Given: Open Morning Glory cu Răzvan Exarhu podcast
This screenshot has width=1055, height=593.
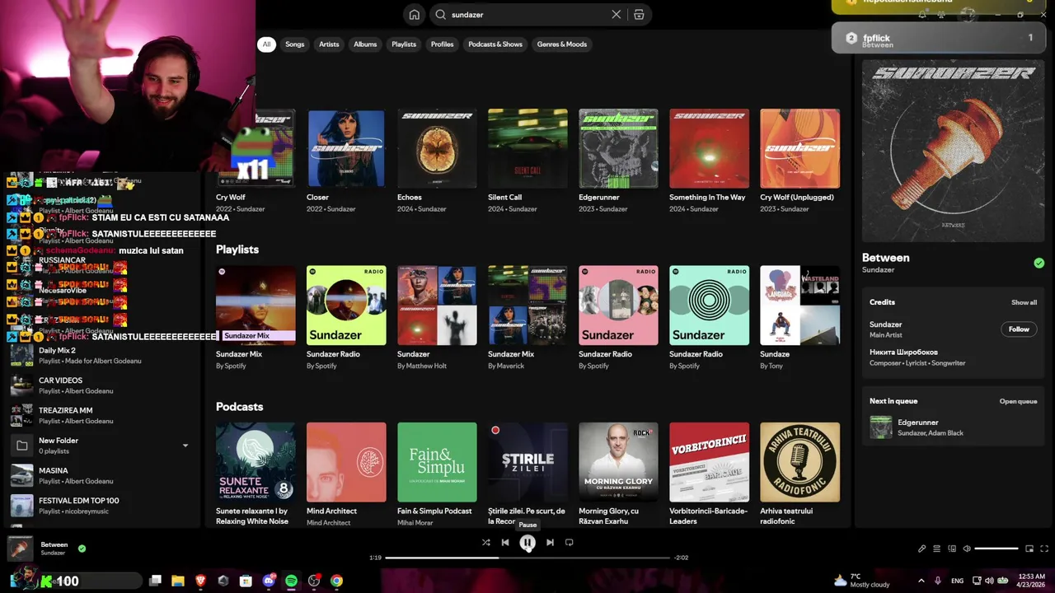Looking at the screenshot, I should click(x=618, y=462).
